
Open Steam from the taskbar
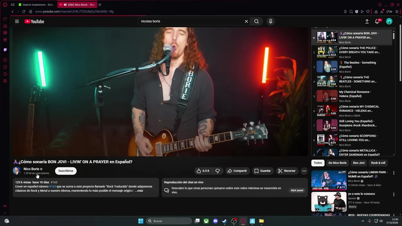[x=224, y=221]
